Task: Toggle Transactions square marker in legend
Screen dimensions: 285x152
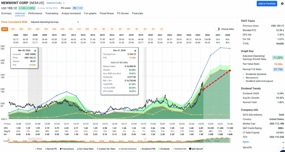Action: (61, 149)
